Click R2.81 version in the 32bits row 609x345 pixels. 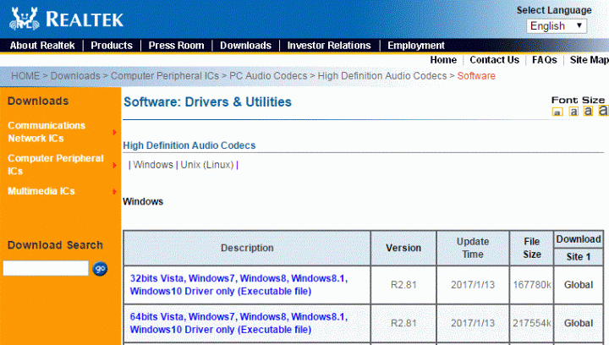tap(403, 285)
